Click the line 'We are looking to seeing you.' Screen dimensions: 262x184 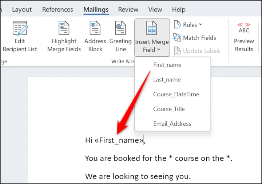pos(138,176)
